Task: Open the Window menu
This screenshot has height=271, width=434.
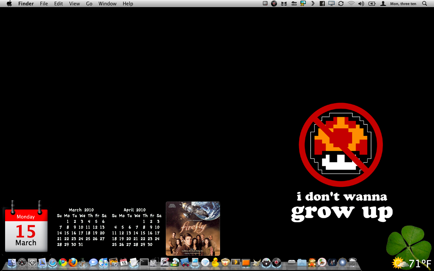Action: coord(107,4)
